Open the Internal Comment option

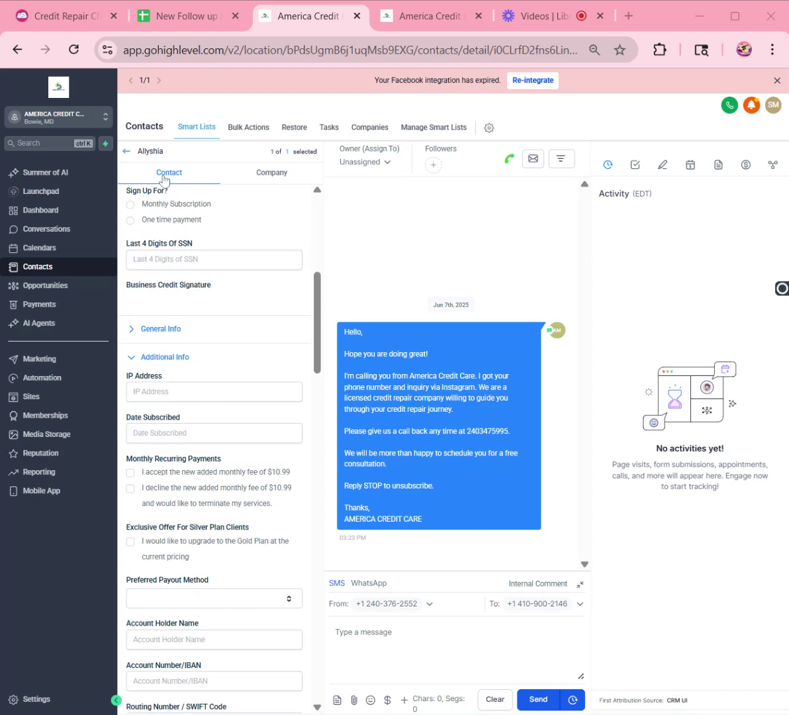(537, 584)
